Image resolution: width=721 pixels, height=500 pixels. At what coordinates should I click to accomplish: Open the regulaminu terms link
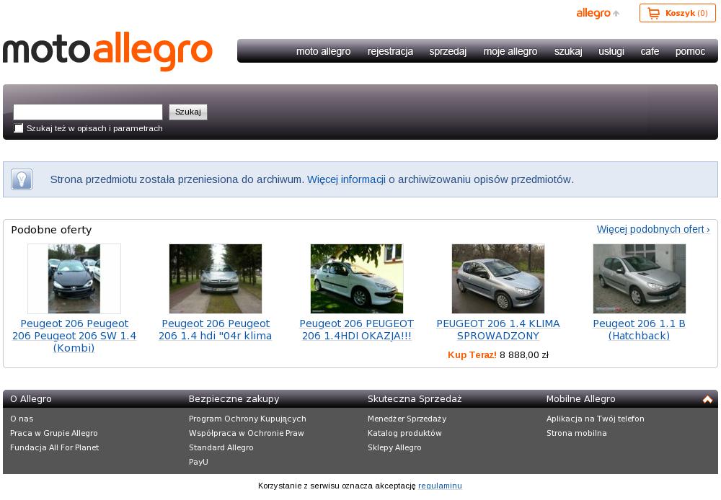(x=440, y=486)
